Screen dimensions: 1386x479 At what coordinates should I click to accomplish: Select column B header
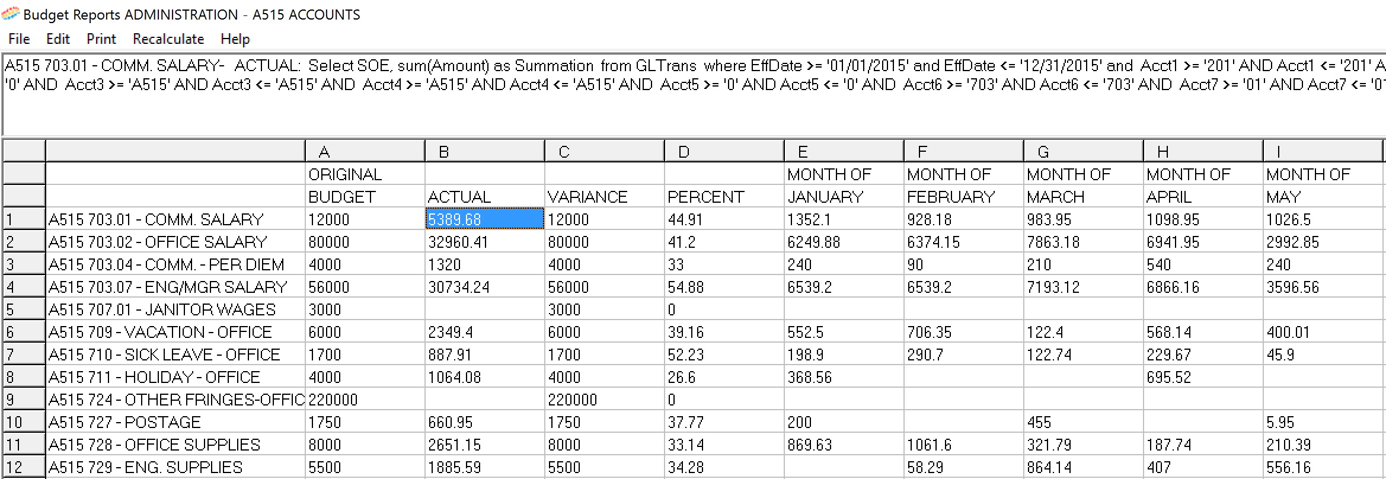(x=484, y=151)
